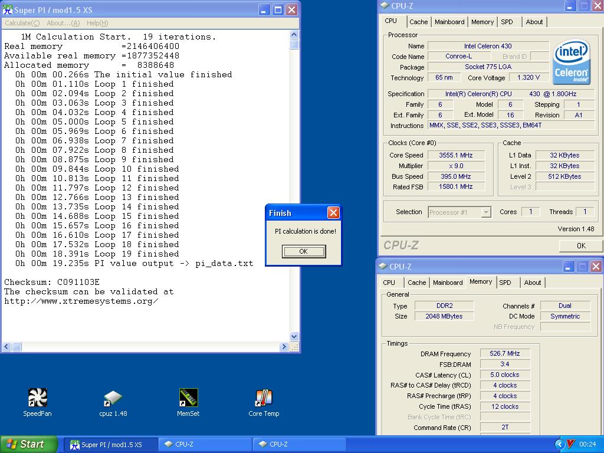This screenshot has height=453, width=604.
Task: Click the taskbar clock showing 00:24
Action: click(x=588, y=444)
